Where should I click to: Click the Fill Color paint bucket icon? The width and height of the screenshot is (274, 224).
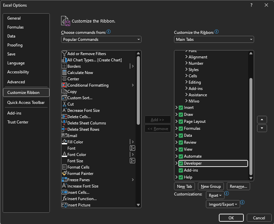64,142
